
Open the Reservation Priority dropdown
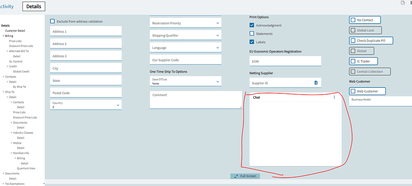pyautogui.click(x=185, y=23)
